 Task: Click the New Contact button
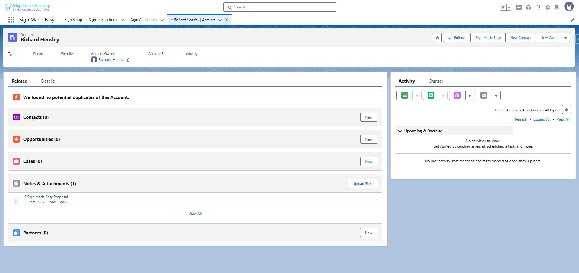pyautogui.click(x=520, y=38)
